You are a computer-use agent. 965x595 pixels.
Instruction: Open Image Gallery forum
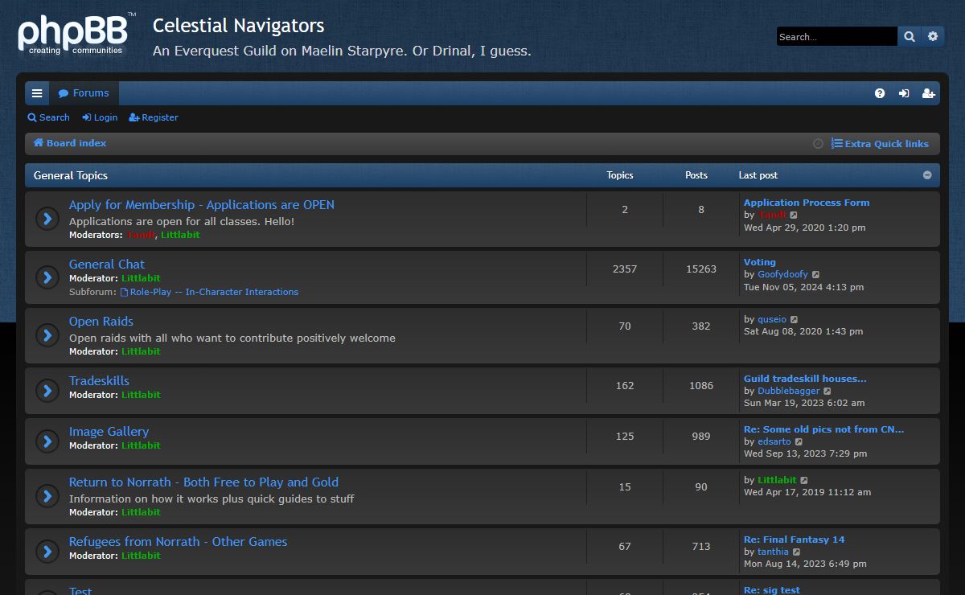[x=109, y=432]
